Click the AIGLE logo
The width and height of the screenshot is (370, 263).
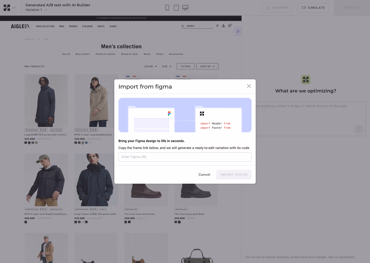(20, 26)
